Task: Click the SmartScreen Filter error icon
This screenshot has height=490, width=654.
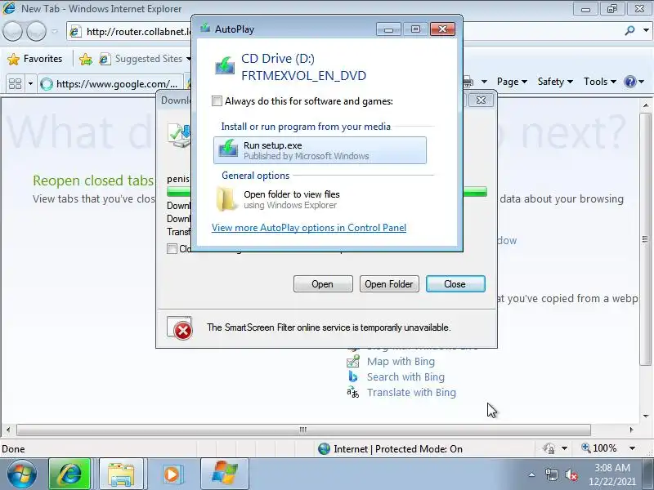Action: (x=180, y=328)
